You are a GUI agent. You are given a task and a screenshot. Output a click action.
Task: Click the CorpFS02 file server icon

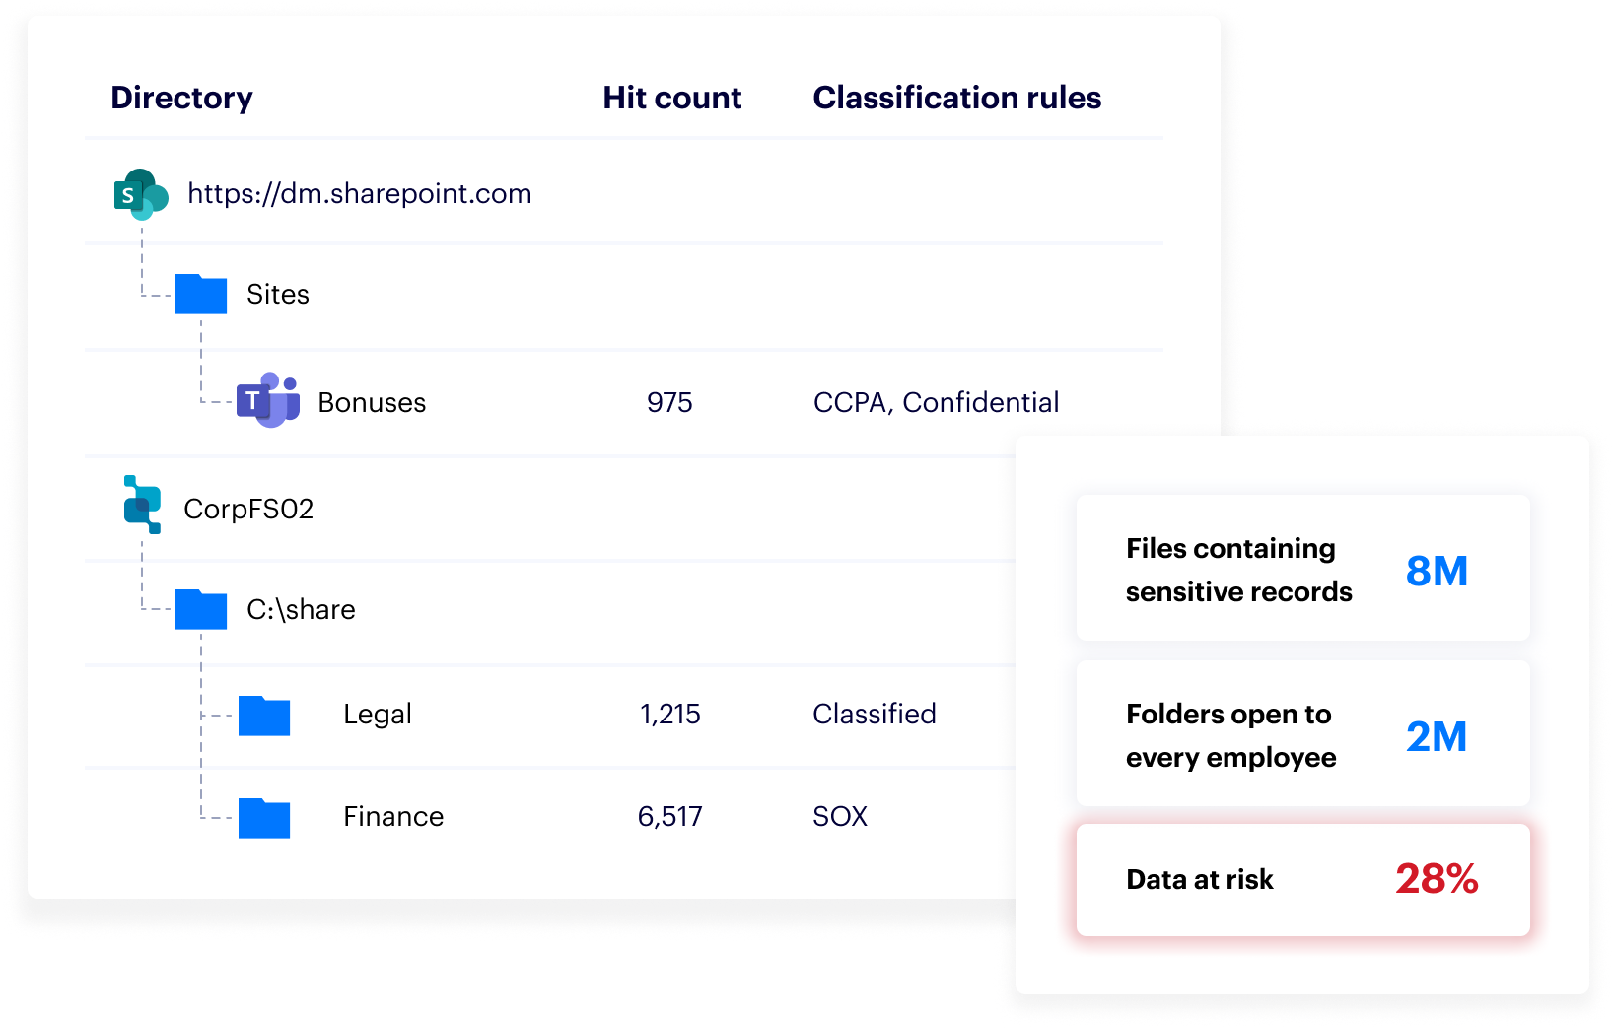[x=142, y=505]
